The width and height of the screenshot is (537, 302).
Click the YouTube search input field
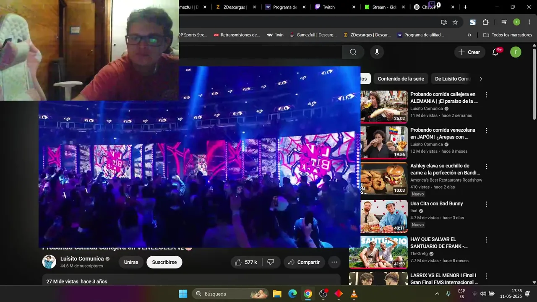click(260, 52)
